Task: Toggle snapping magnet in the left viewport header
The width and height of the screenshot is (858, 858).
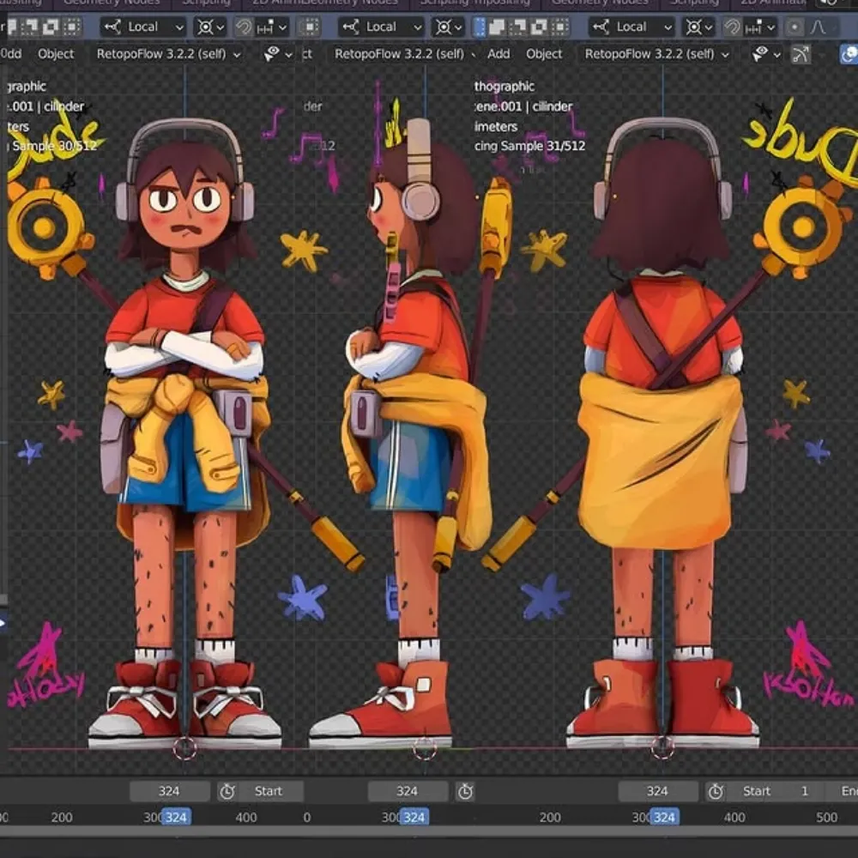Action: point(244,27)
